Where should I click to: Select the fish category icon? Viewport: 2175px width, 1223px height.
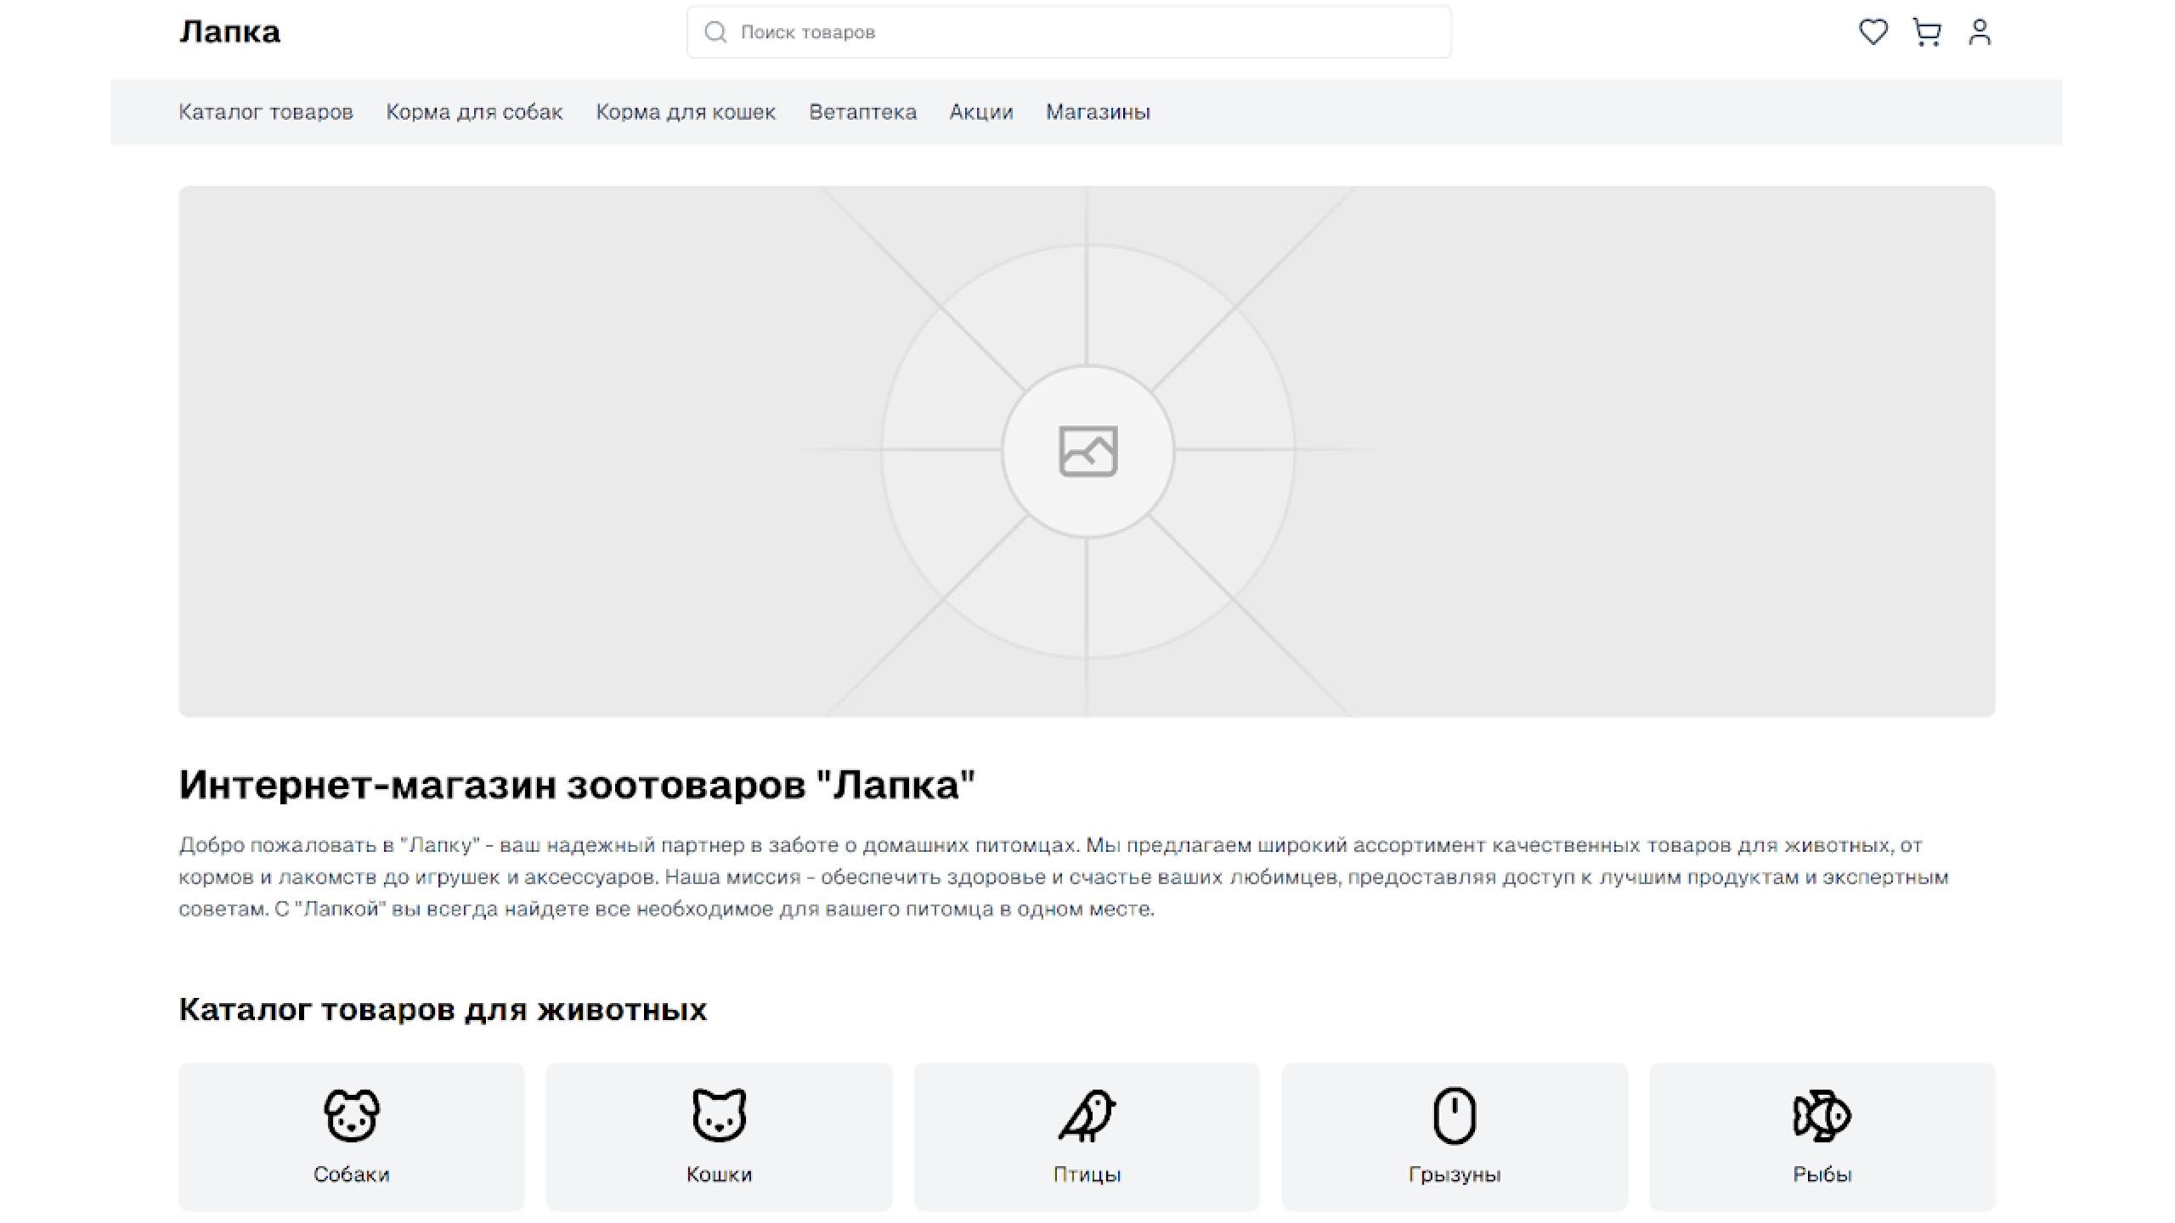[1822, 1115]
